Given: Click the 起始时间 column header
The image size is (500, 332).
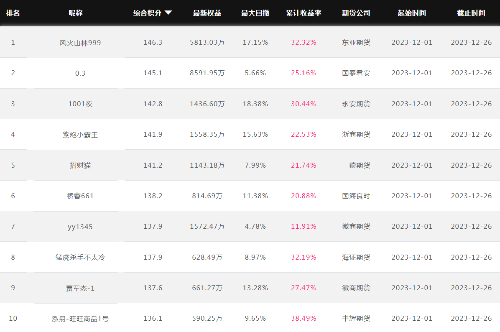Looking at the screenshot, I should [x=412, y=13].
